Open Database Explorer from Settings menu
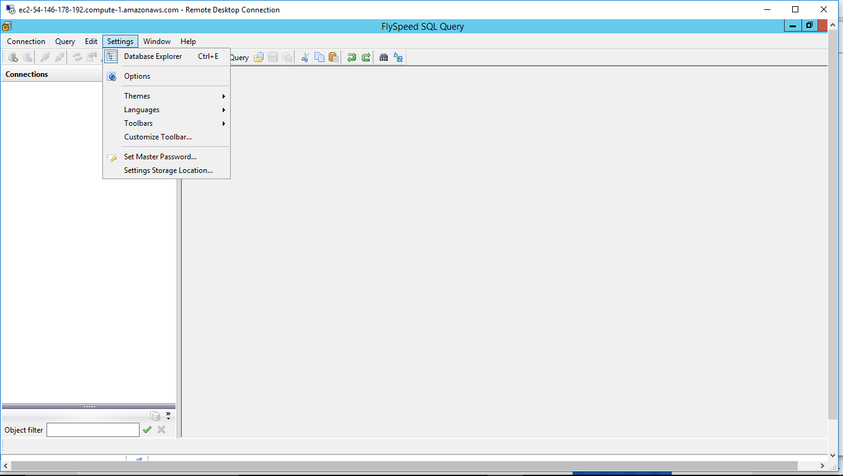Screen dimensions: 843x476 click(x=153, y=56)
